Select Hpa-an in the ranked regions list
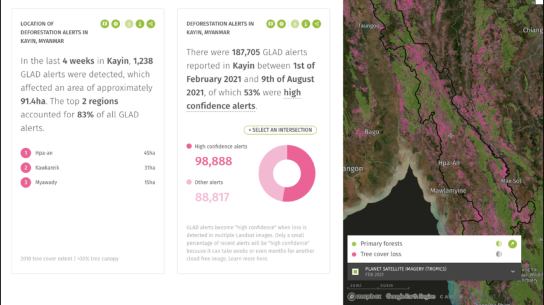Screen dimensions: 544x305 click(x=44, y=153)
